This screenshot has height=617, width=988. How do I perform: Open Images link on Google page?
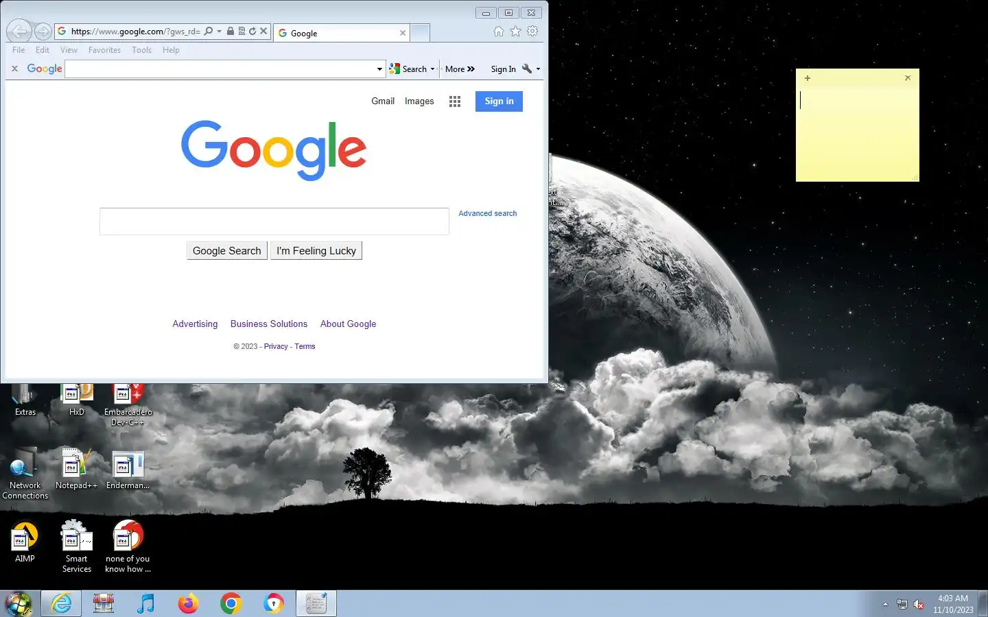coord(419,101)
